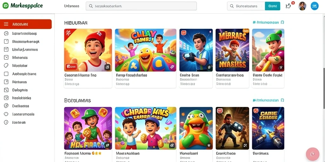Open the Geooronhiorme Iino game thumbnail
Viewport: 325px width, 162px height.
click(88, 50)
